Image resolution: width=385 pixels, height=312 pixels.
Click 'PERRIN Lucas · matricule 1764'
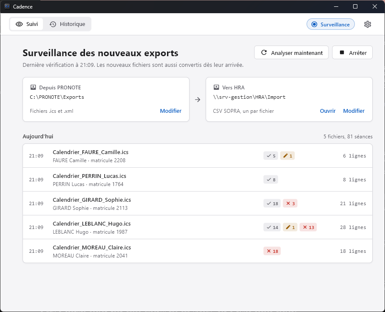88,184
